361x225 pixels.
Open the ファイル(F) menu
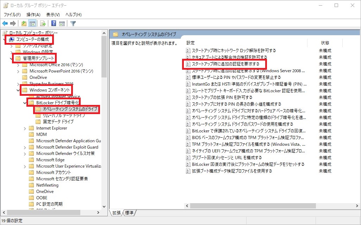tap(12, 15)
